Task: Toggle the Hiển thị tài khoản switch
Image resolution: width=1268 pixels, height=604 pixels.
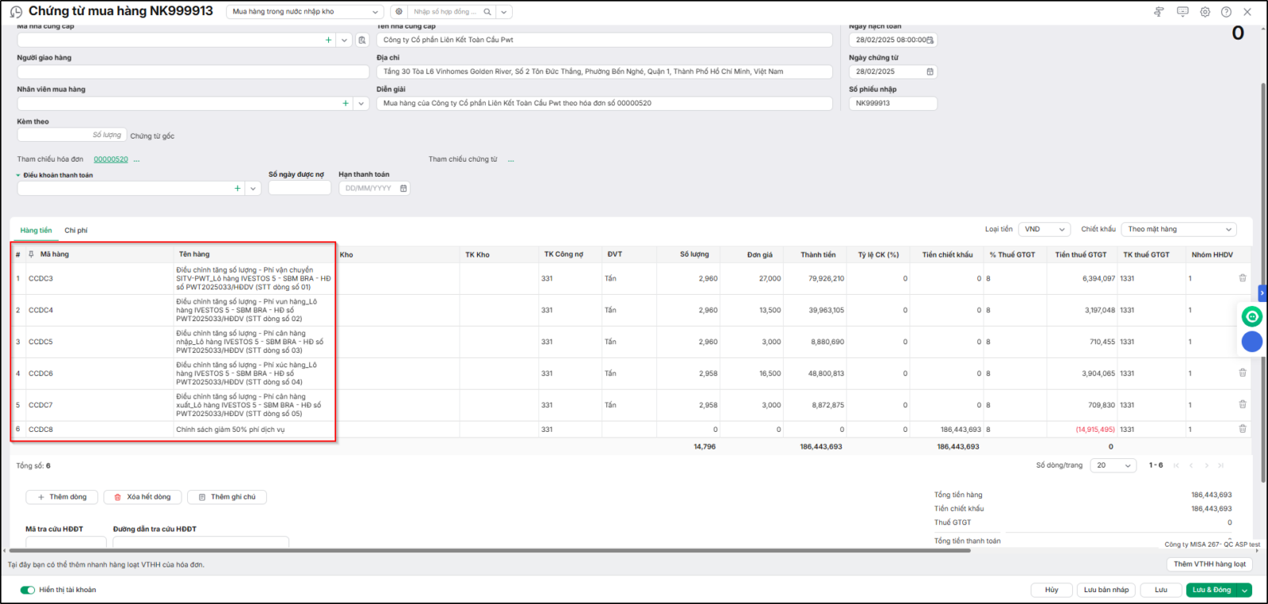Action: [28, 590]
